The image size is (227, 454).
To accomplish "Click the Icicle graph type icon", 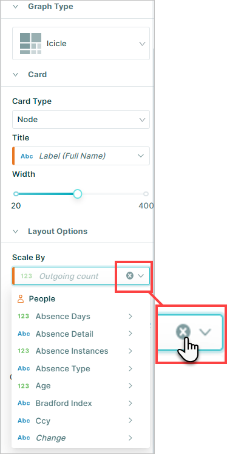I will point(31,43).
